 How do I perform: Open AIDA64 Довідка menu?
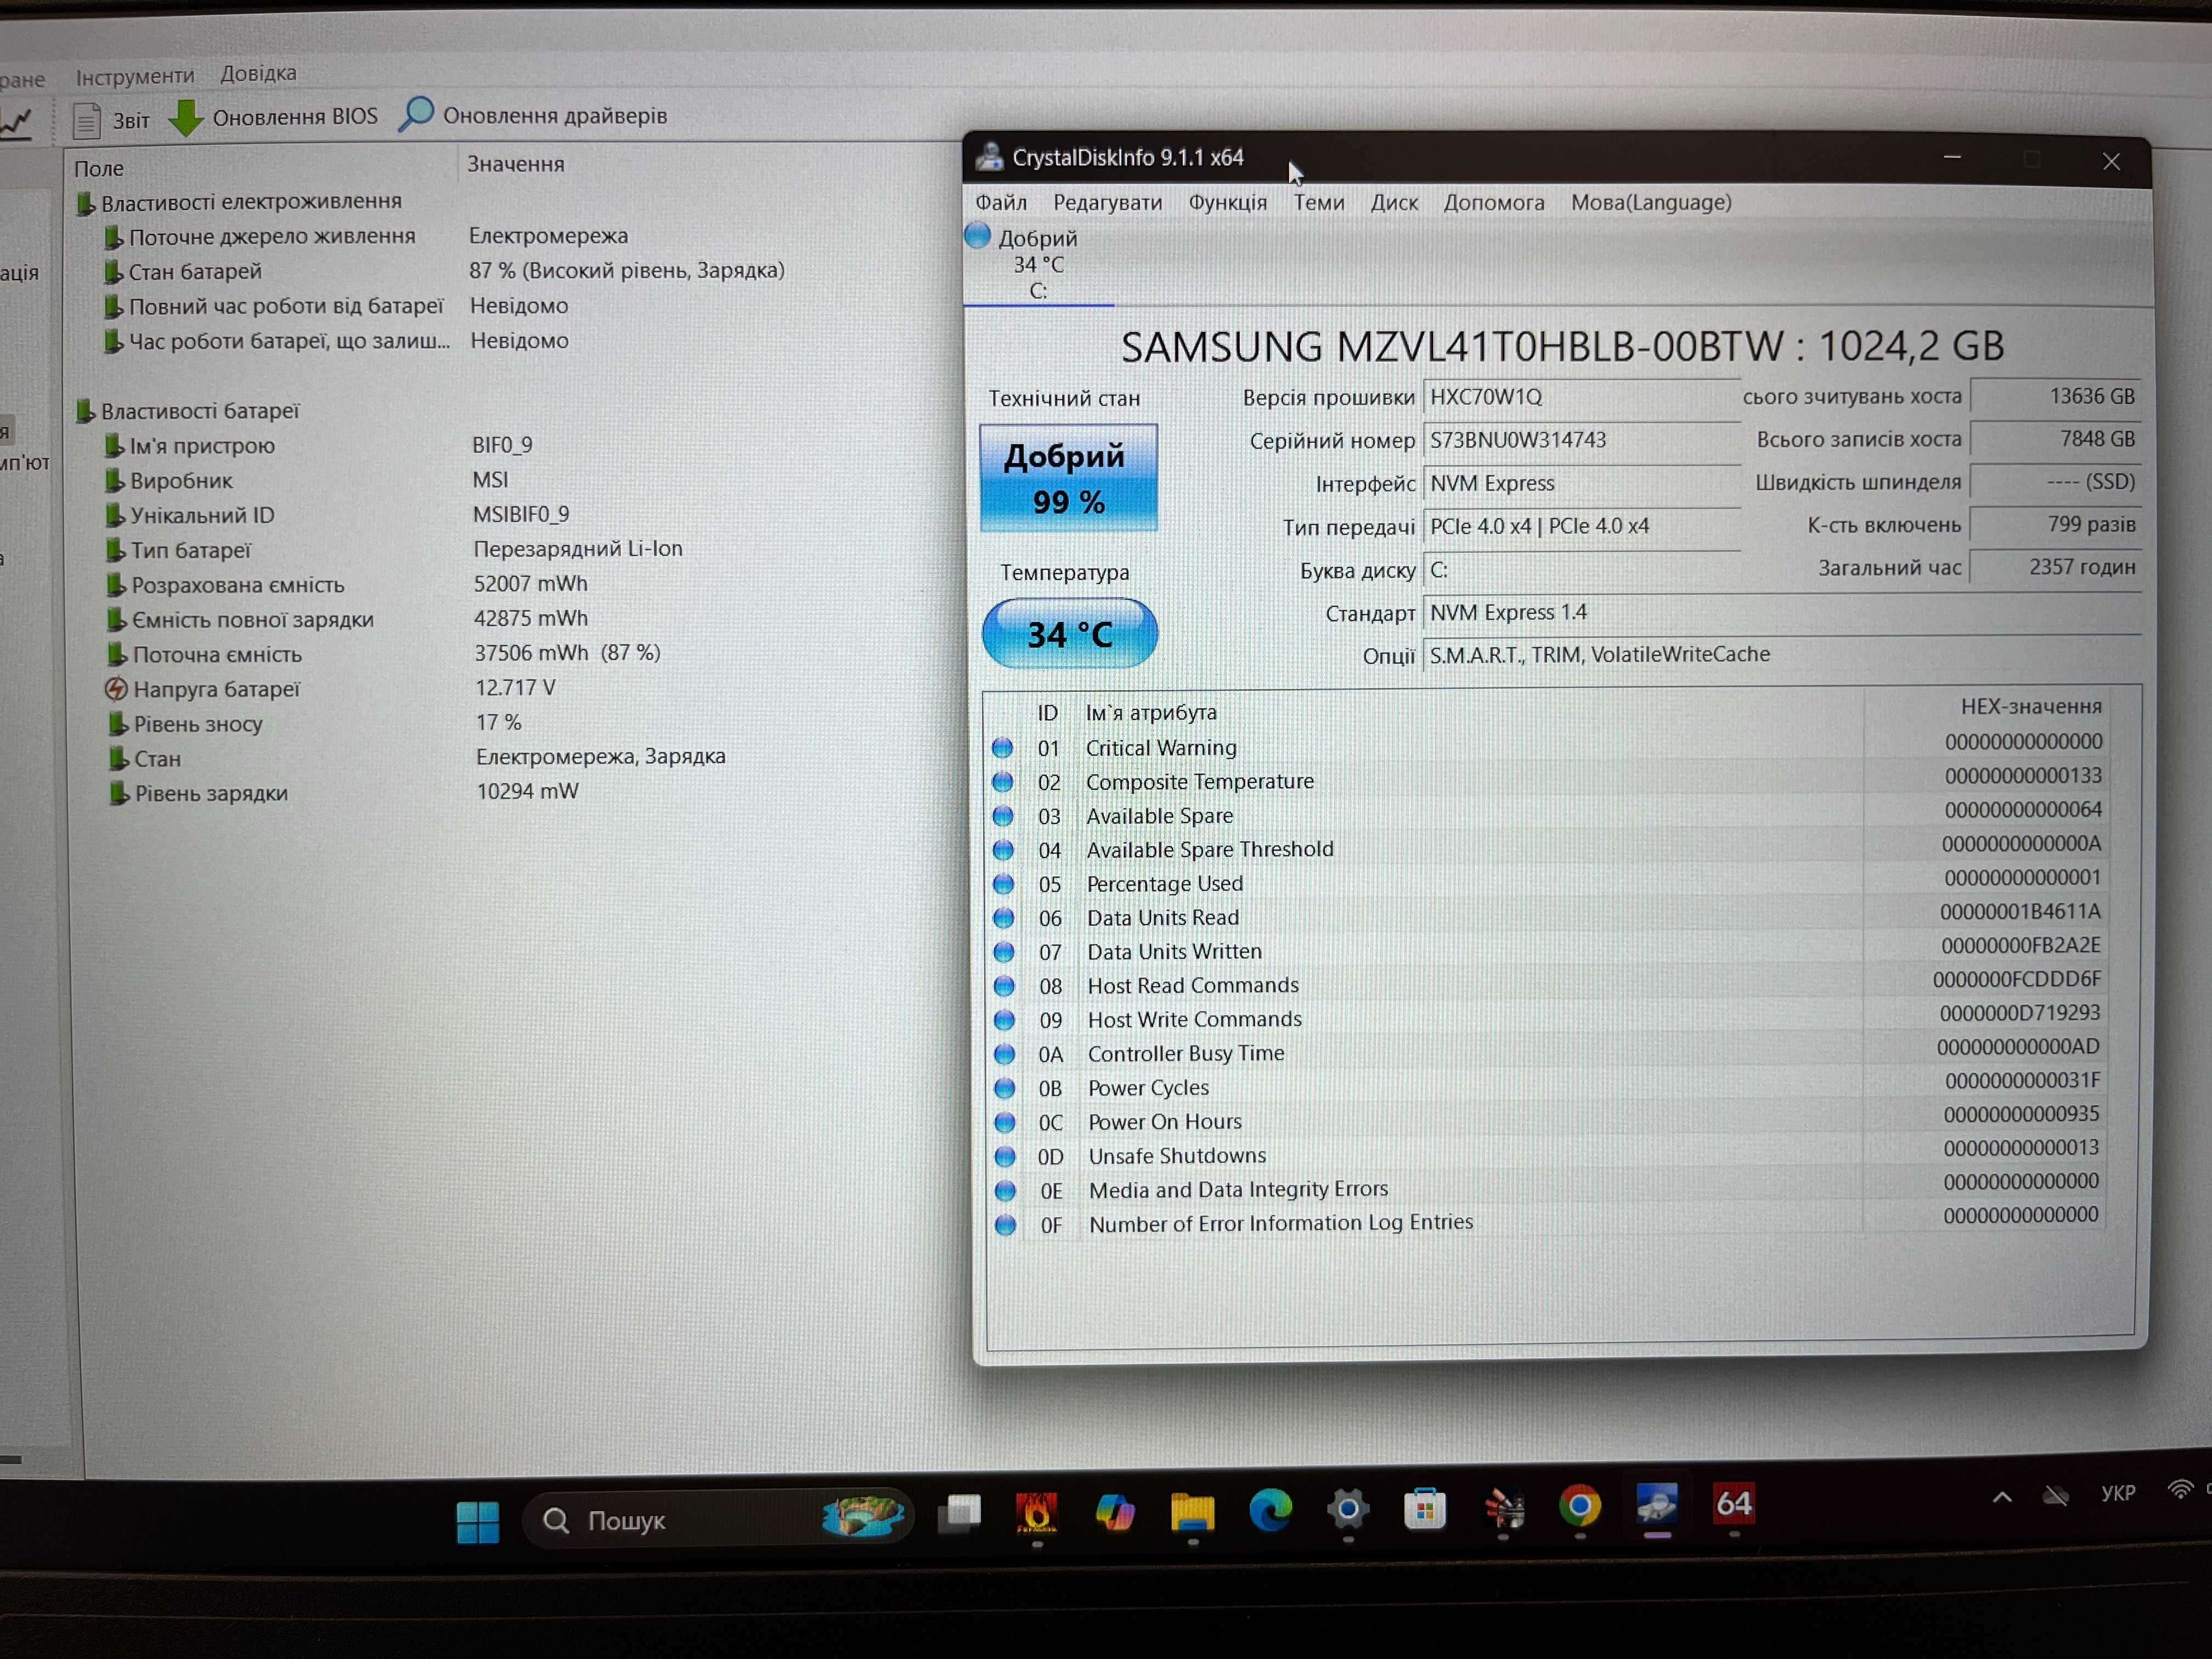[258, 73]
